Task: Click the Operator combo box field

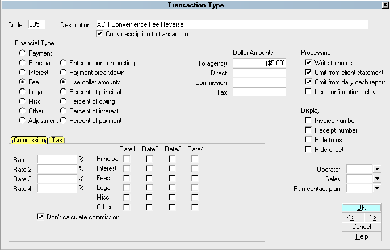Action: coord(359,169)
